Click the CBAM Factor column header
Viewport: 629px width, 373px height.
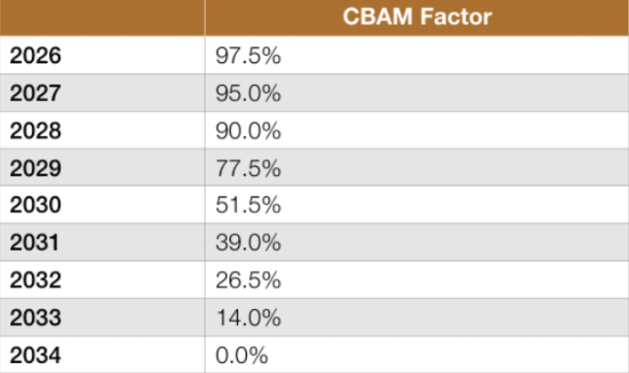pos(417,17)
